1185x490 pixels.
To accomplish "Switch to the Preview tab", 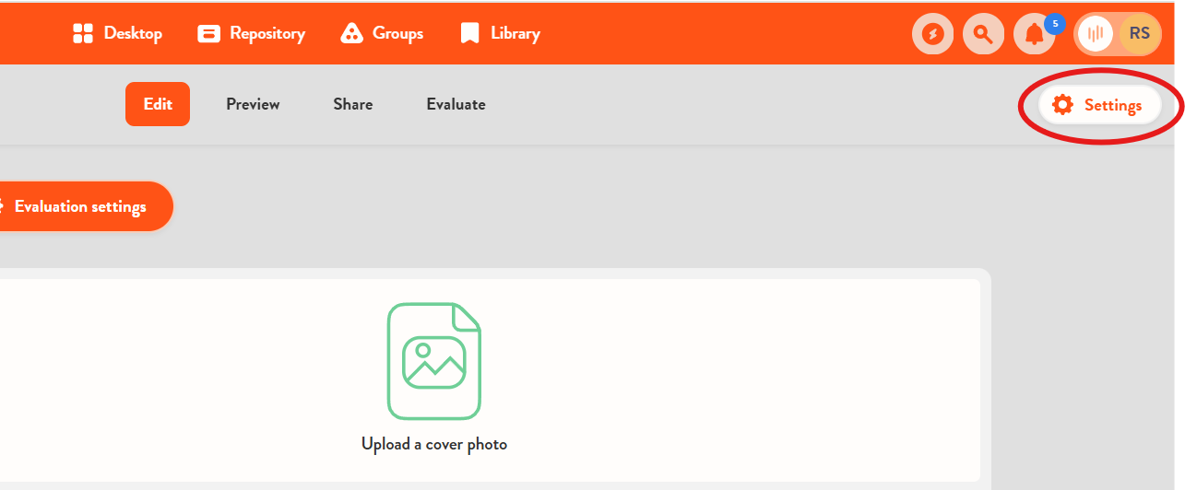I will [253, 104].
